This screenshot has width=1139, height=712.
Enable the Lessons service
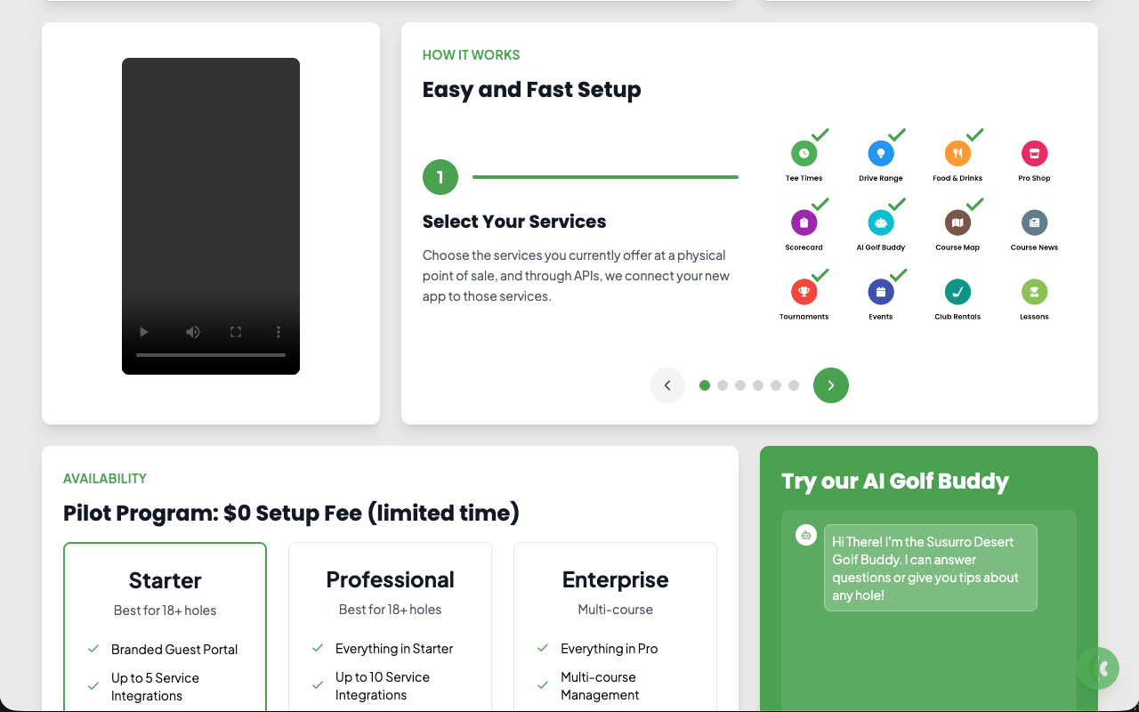(1034, 292)
